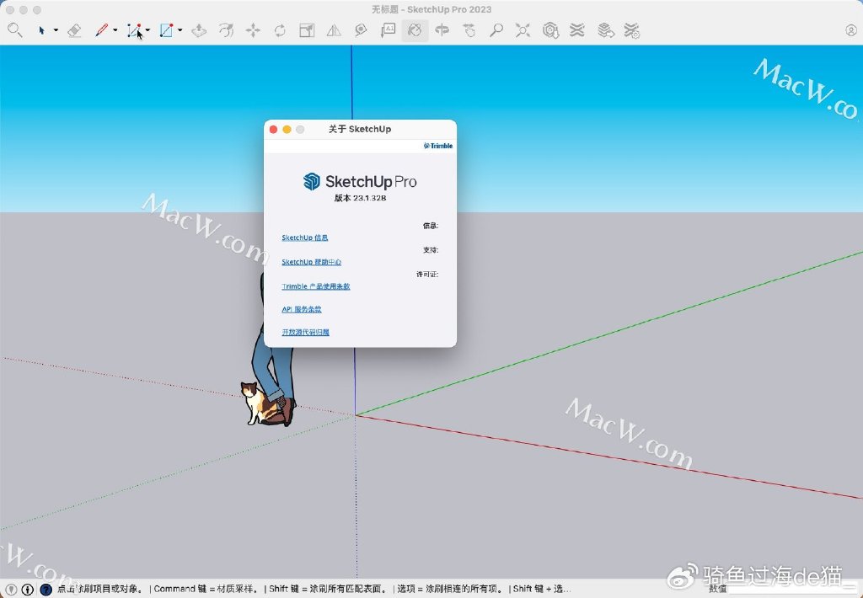This screenshot has height=598, width=863.
Task: Open the API 服务条款 link
Action: (302, 309)
